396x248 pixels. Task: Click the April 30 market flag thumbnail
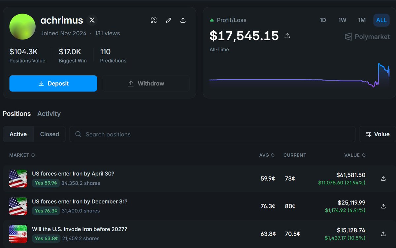pos(18,179)
